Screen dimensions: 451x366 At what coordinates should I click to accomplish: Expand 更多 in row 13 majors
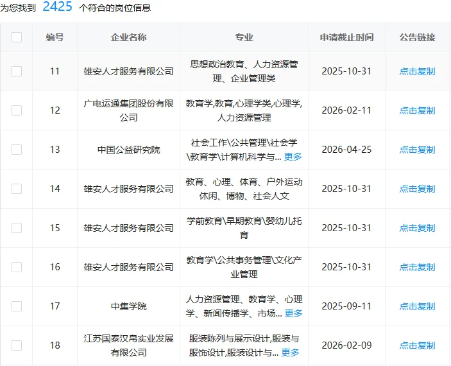(x=293, y=157)
